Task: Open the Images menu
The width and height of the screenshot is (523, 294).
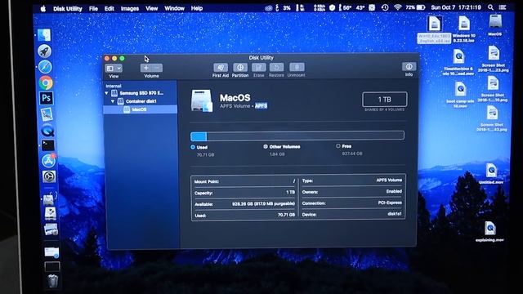Action: (130, 9)
